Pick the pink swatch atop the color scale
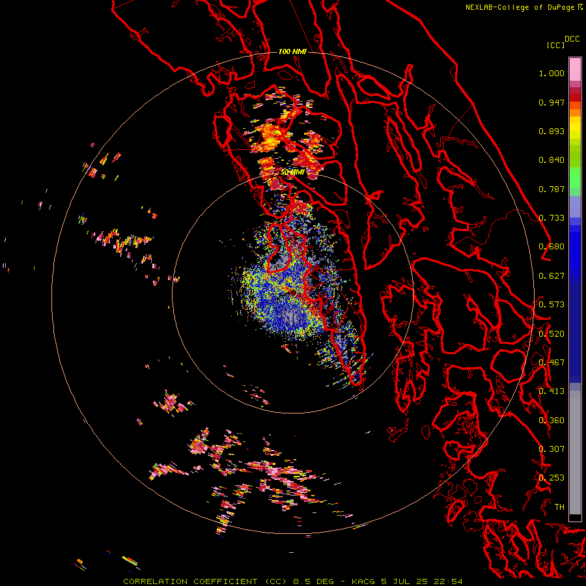Screen dimensions: 586x586 point(575,69)
